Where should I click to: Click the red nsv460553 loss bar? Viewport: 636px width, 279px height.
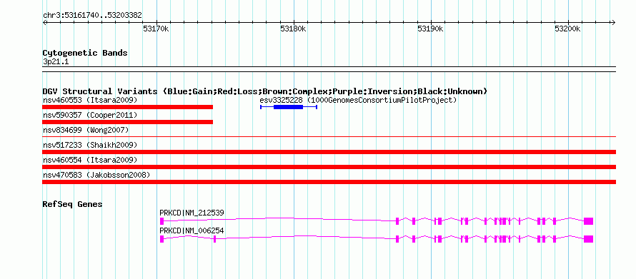click(x=128, y=107)
